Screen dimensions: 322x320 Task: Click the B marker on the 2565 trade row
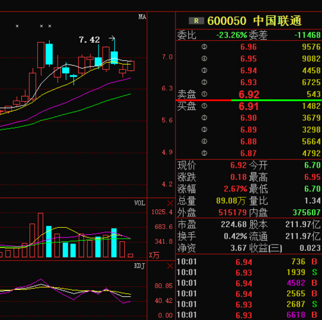pos(314,294)
